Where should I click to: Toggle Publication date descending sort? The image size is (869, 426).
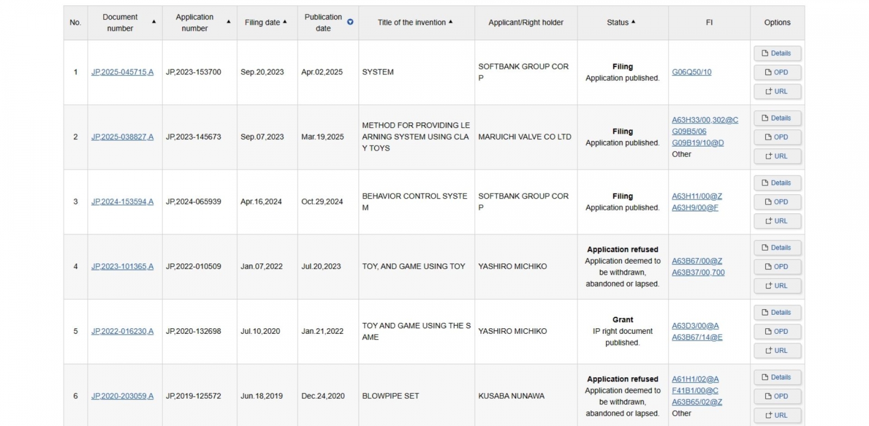pyautogui.click(x=350, y=22)
